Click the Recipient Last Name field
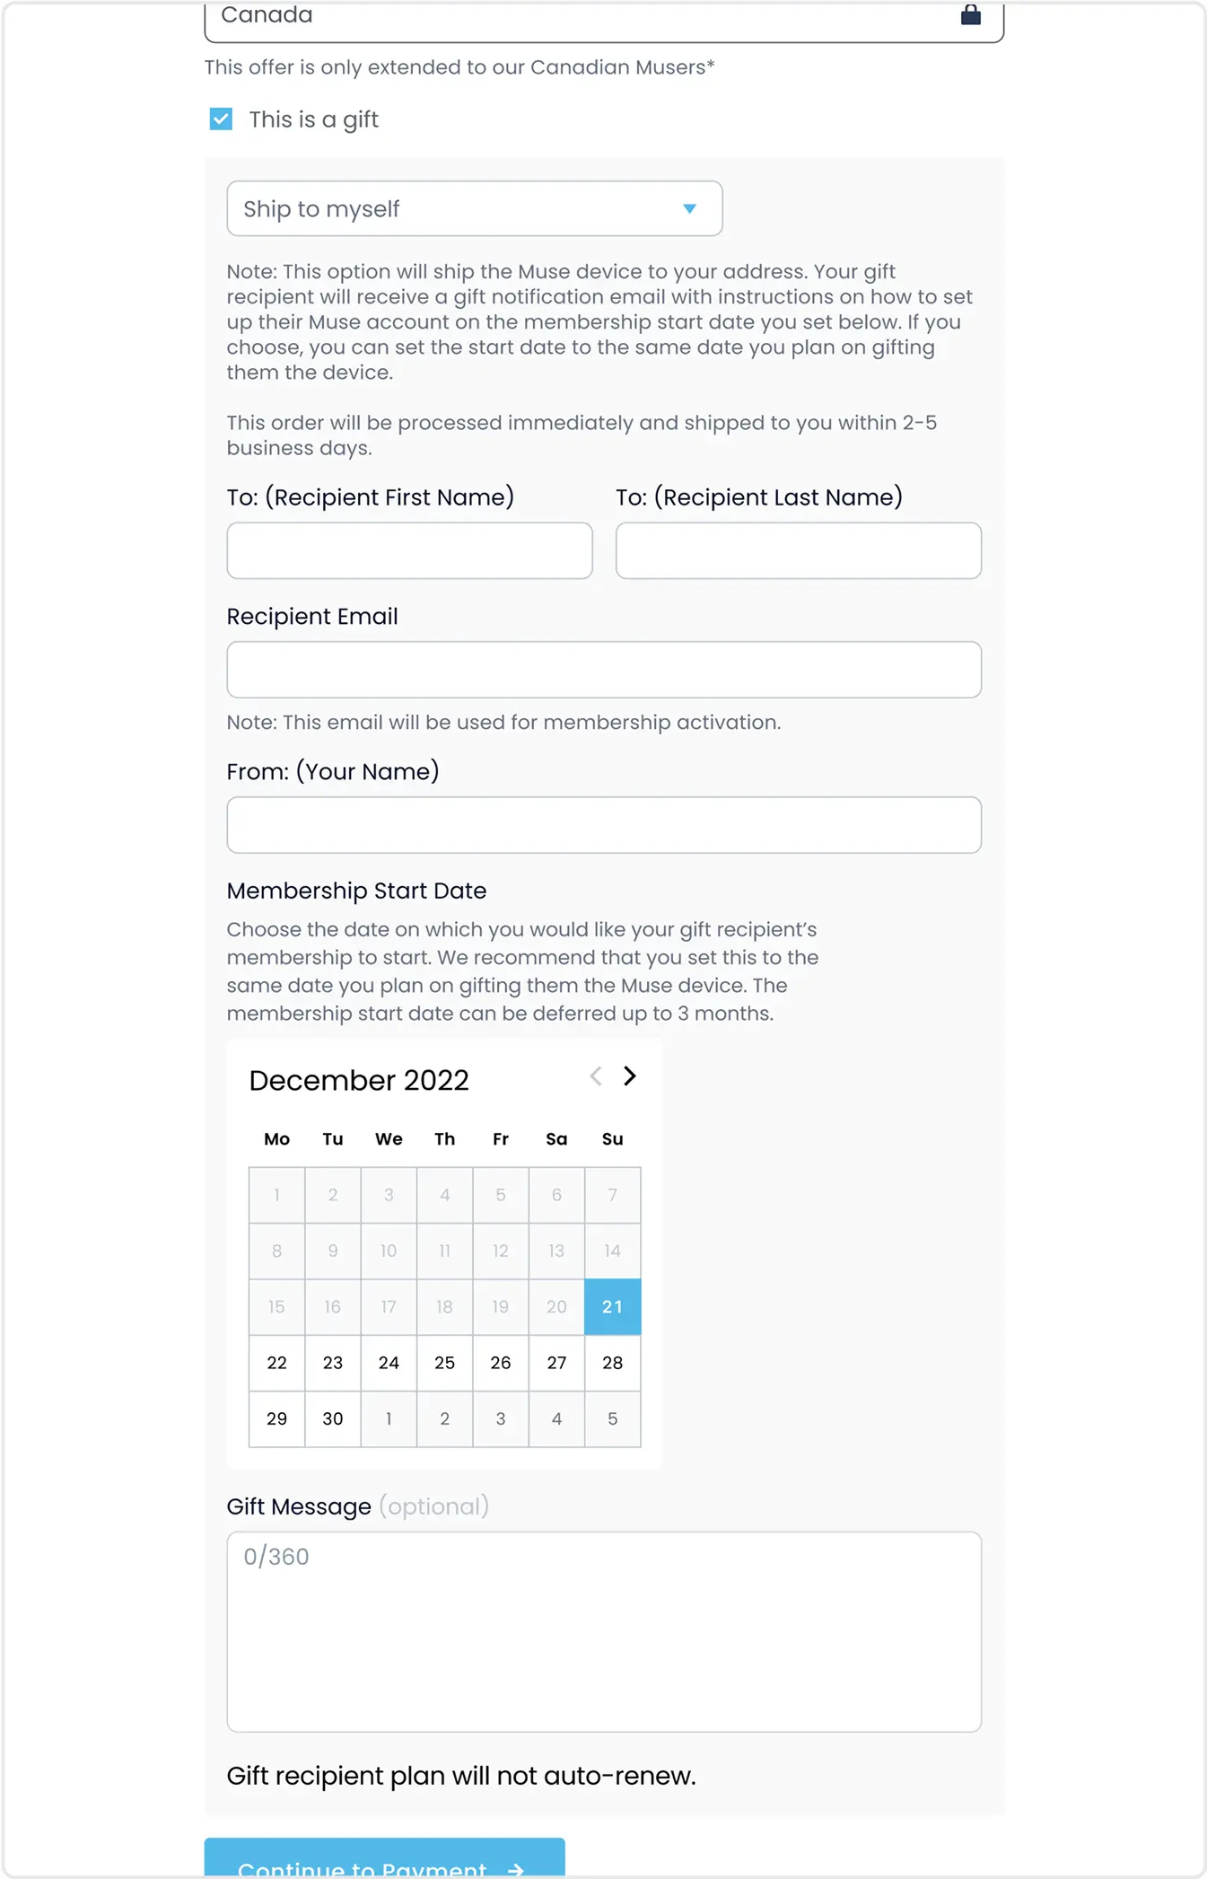 798,550
